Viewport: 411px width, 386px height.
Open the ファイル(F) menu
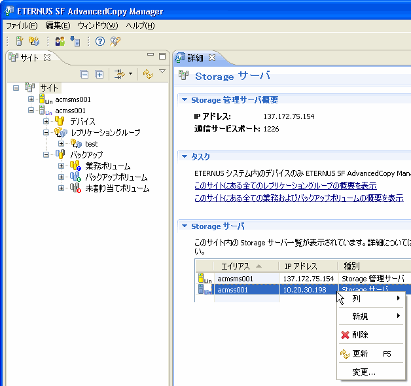point(22,26)
